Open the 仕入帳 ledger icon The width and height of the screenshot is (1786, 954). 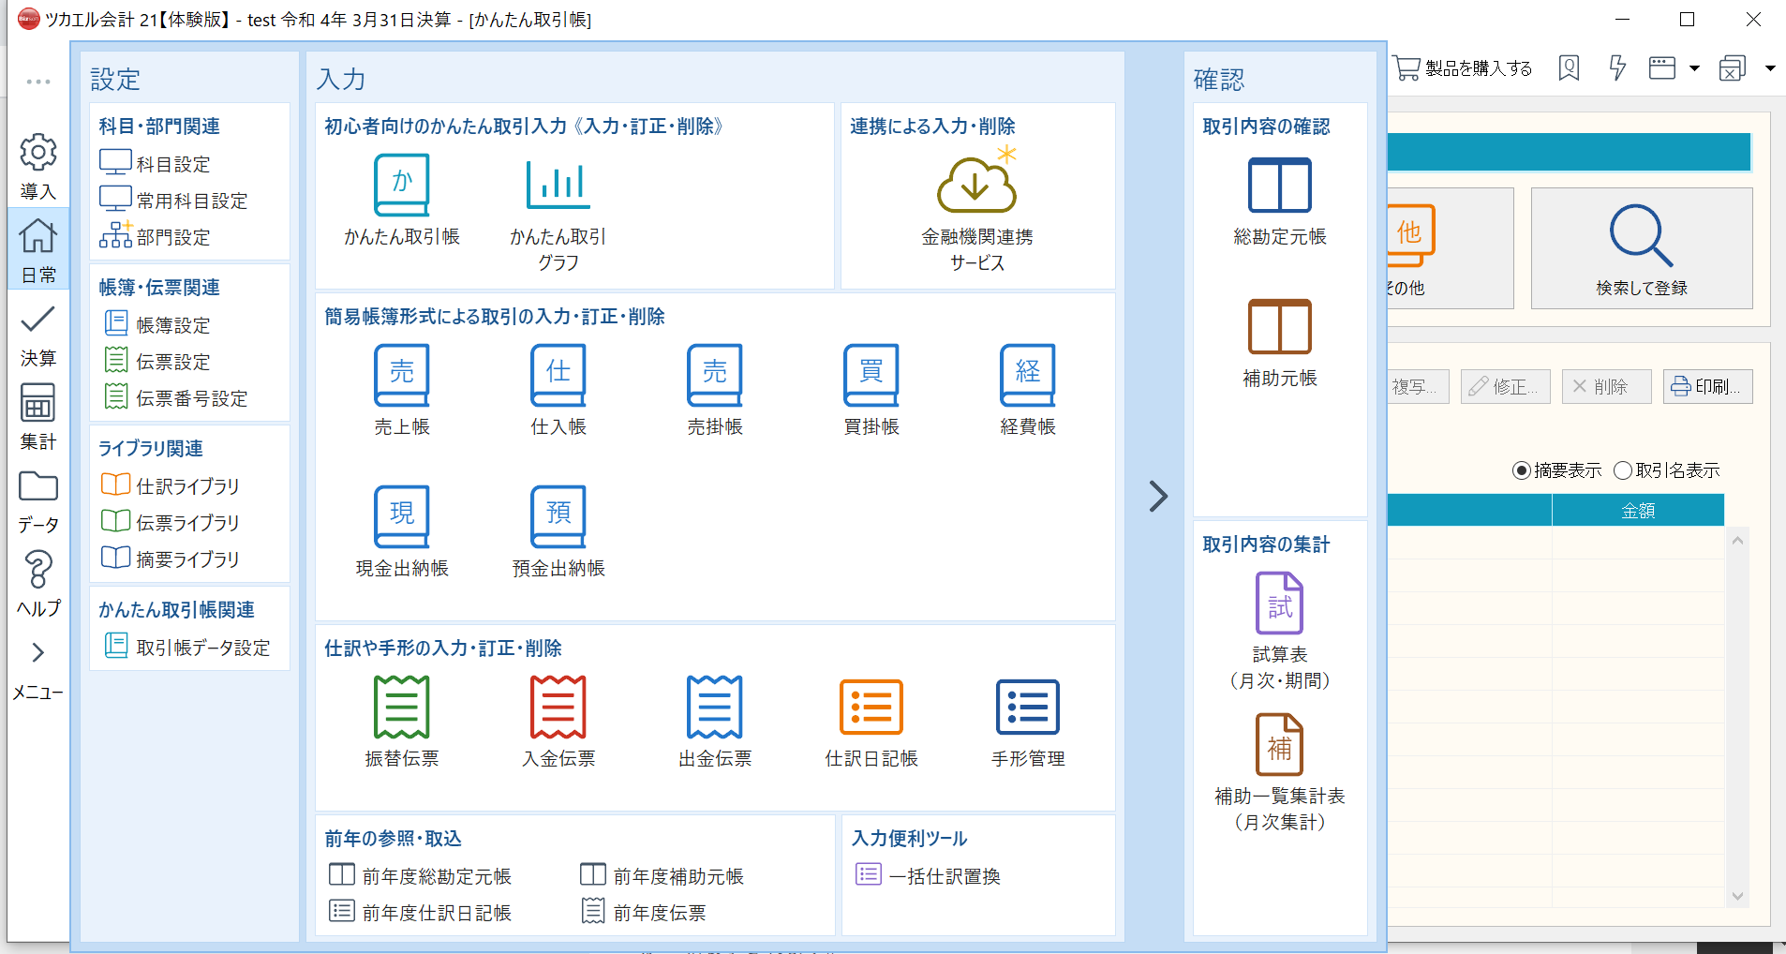pyautogui.click(x=558, y=375)
